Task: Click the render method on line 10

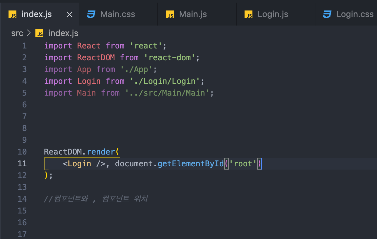Action: 101,152
